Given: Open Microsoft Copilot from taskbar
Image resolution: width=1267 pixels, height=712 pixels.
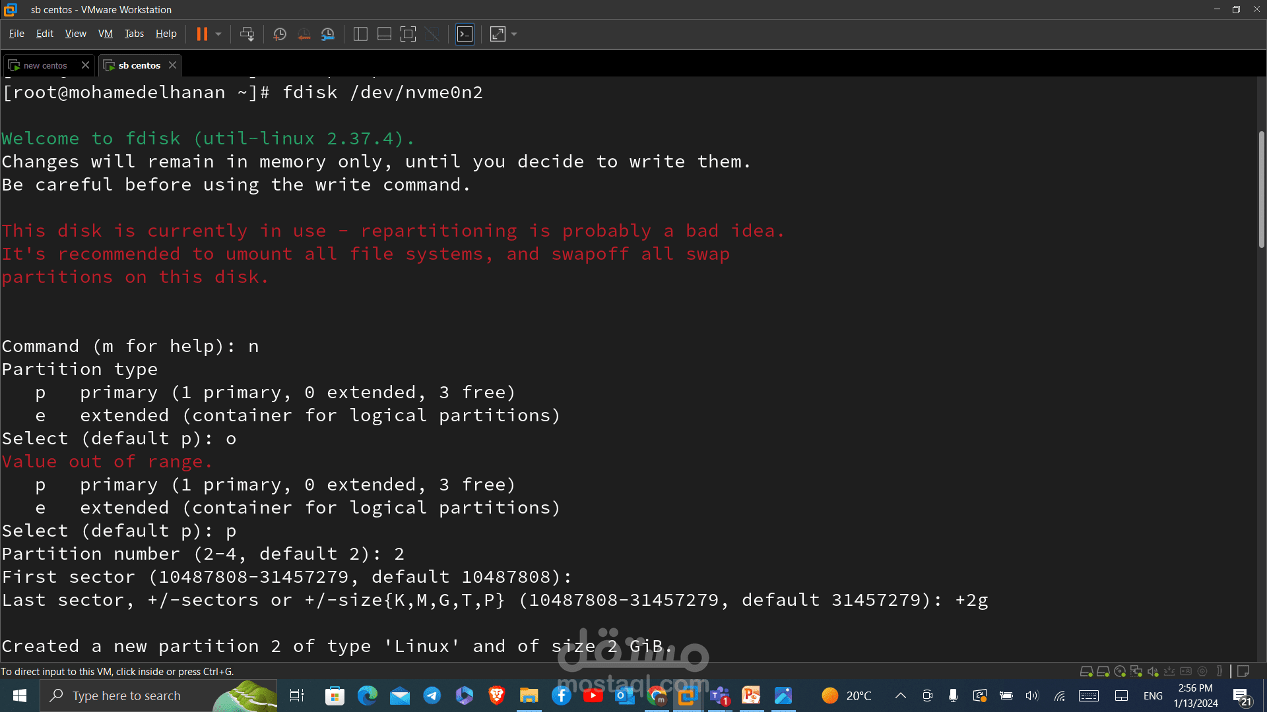Looking at the screenshot, I should (x=465, y=696).
